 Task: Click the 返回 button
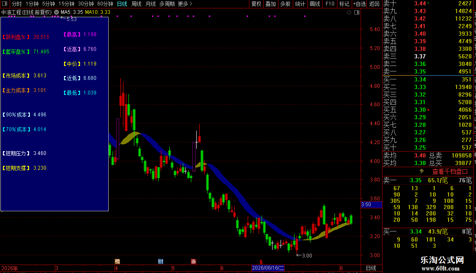coord(374,4)
